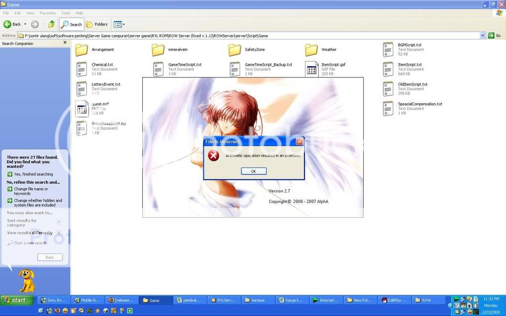Open the Back button history dropdown
This screenshot has height=316, width=506.
tap(25, 24)
